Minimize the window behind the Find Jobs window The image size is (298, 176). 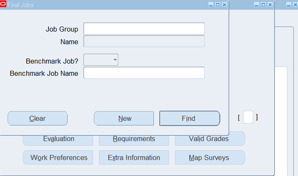pyautogui.click(x=257, y=5)
